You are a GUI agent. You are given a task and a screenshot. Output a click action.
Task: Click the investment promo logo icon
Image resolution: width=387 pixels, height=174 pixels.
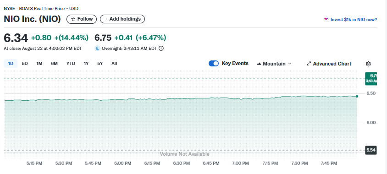tap(326, 19)
